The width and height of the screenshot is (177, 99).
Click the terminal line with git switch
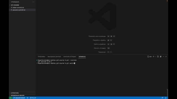56,63
